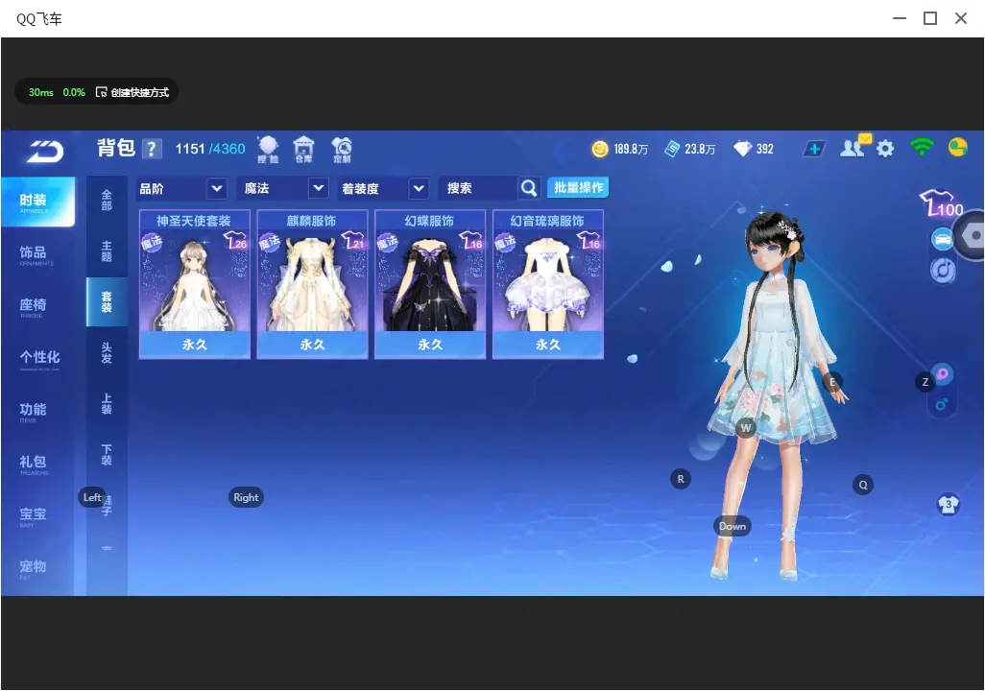Image resolution: width=985 pixels, height=691 pixels.
Task: Click the Down key overlay
Action: (x=733, y=527)
